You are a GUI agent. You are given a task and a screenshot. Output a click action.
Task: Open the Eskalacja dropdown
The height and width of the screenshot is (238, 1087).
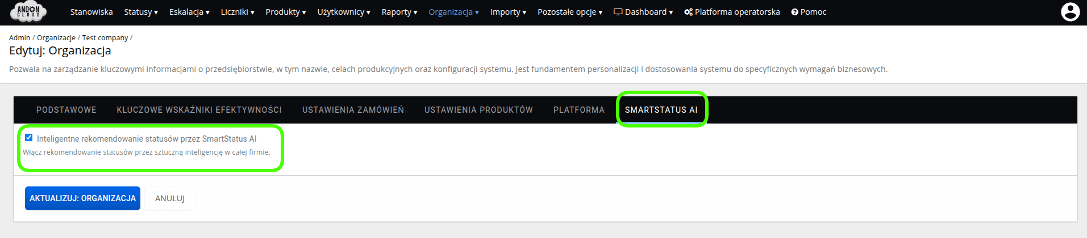[x=189, y=12]
